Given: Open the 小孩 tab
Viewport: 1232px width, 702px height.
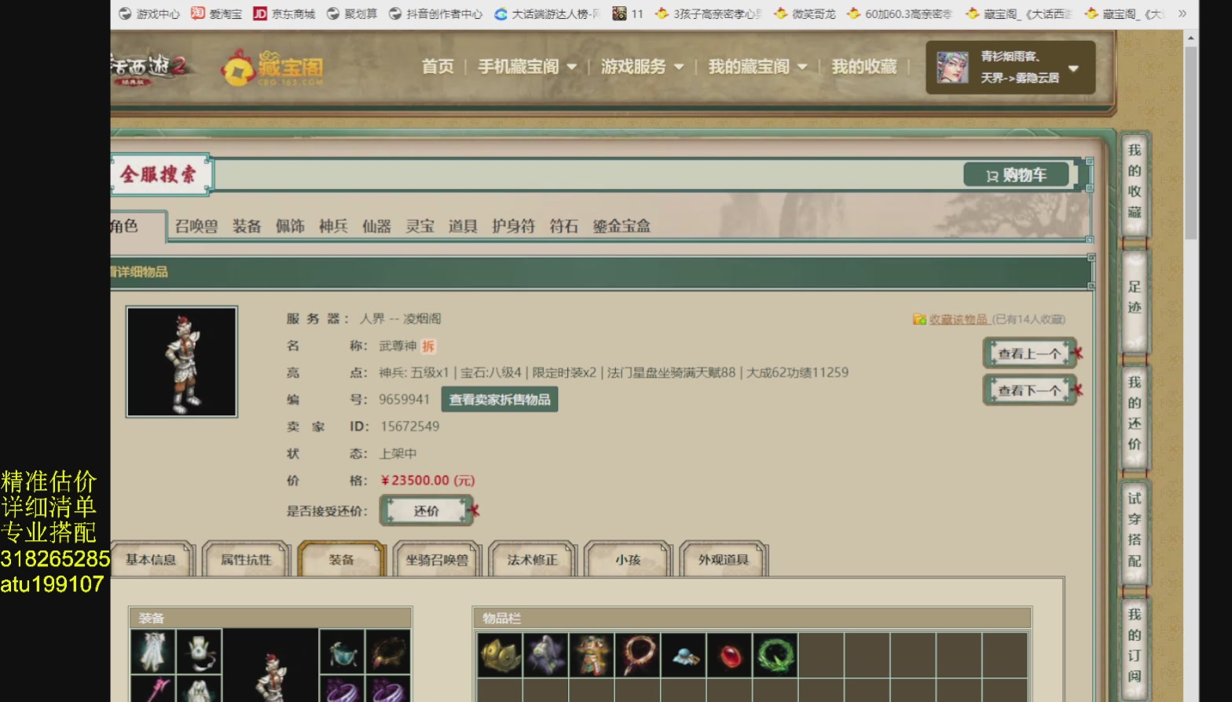Looking at the screenshot, I should click(628, 560).
